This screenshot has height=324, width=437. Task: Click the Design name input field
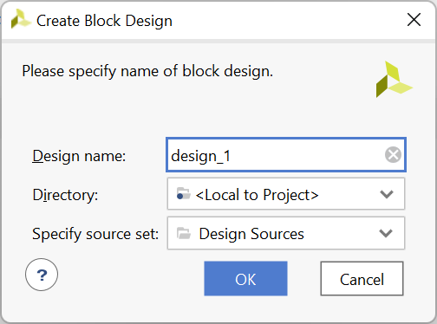pyautogui.click(x=286, y=155)
